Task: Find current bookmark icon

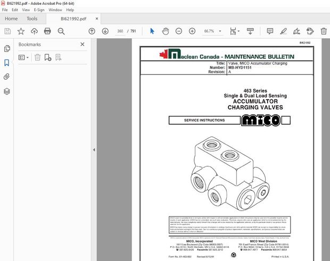Action: 59,57
